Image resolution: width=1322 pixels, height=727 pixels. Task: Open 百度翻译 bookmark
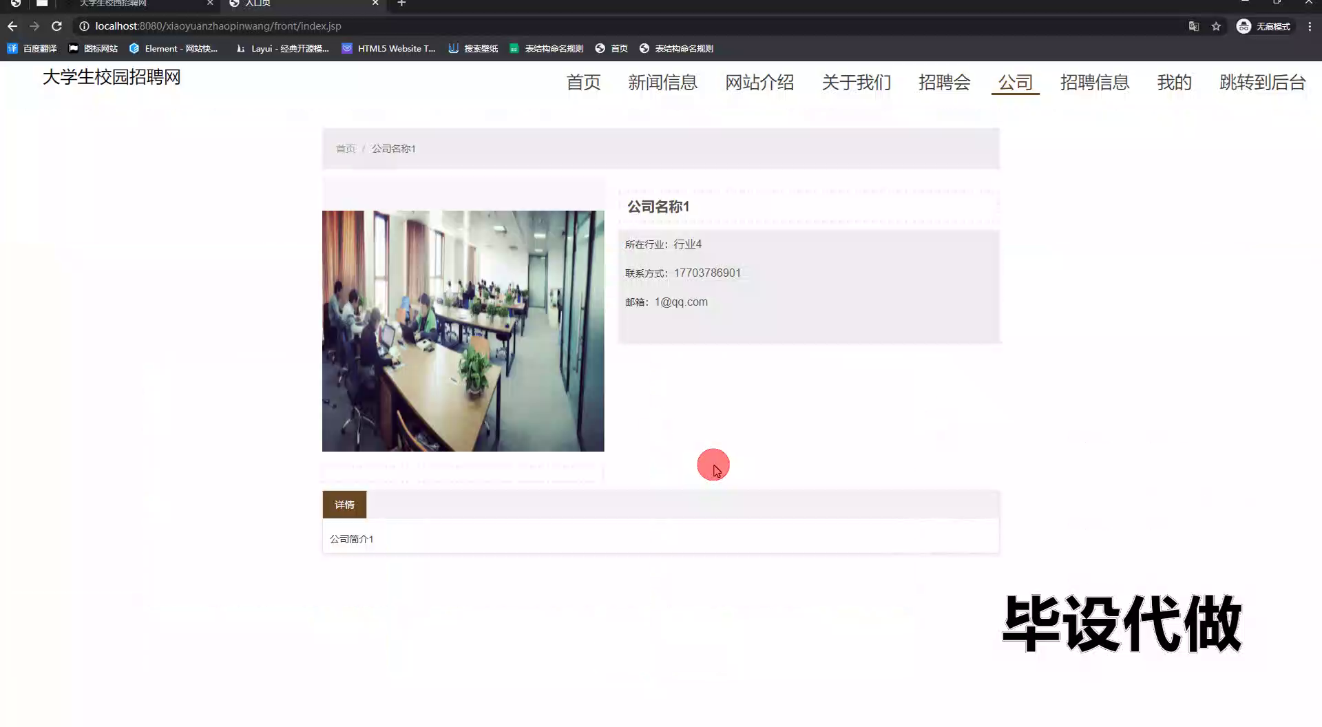(32, 48)
